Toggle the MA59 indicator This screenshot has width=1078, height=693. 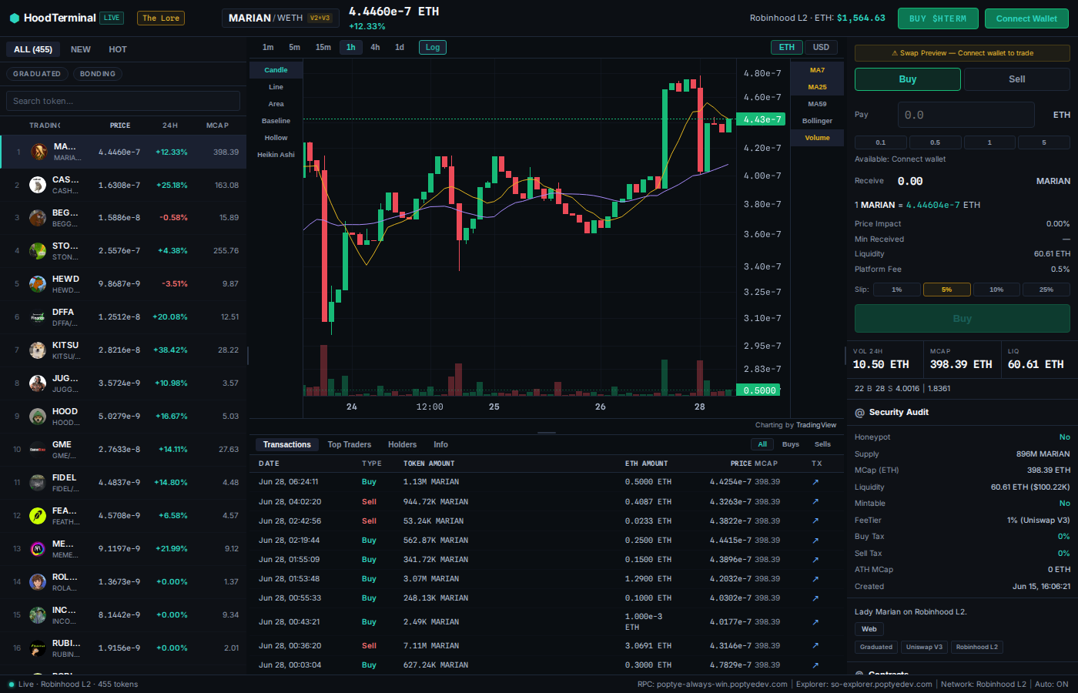pyautogui.click(x=817, y=104)
